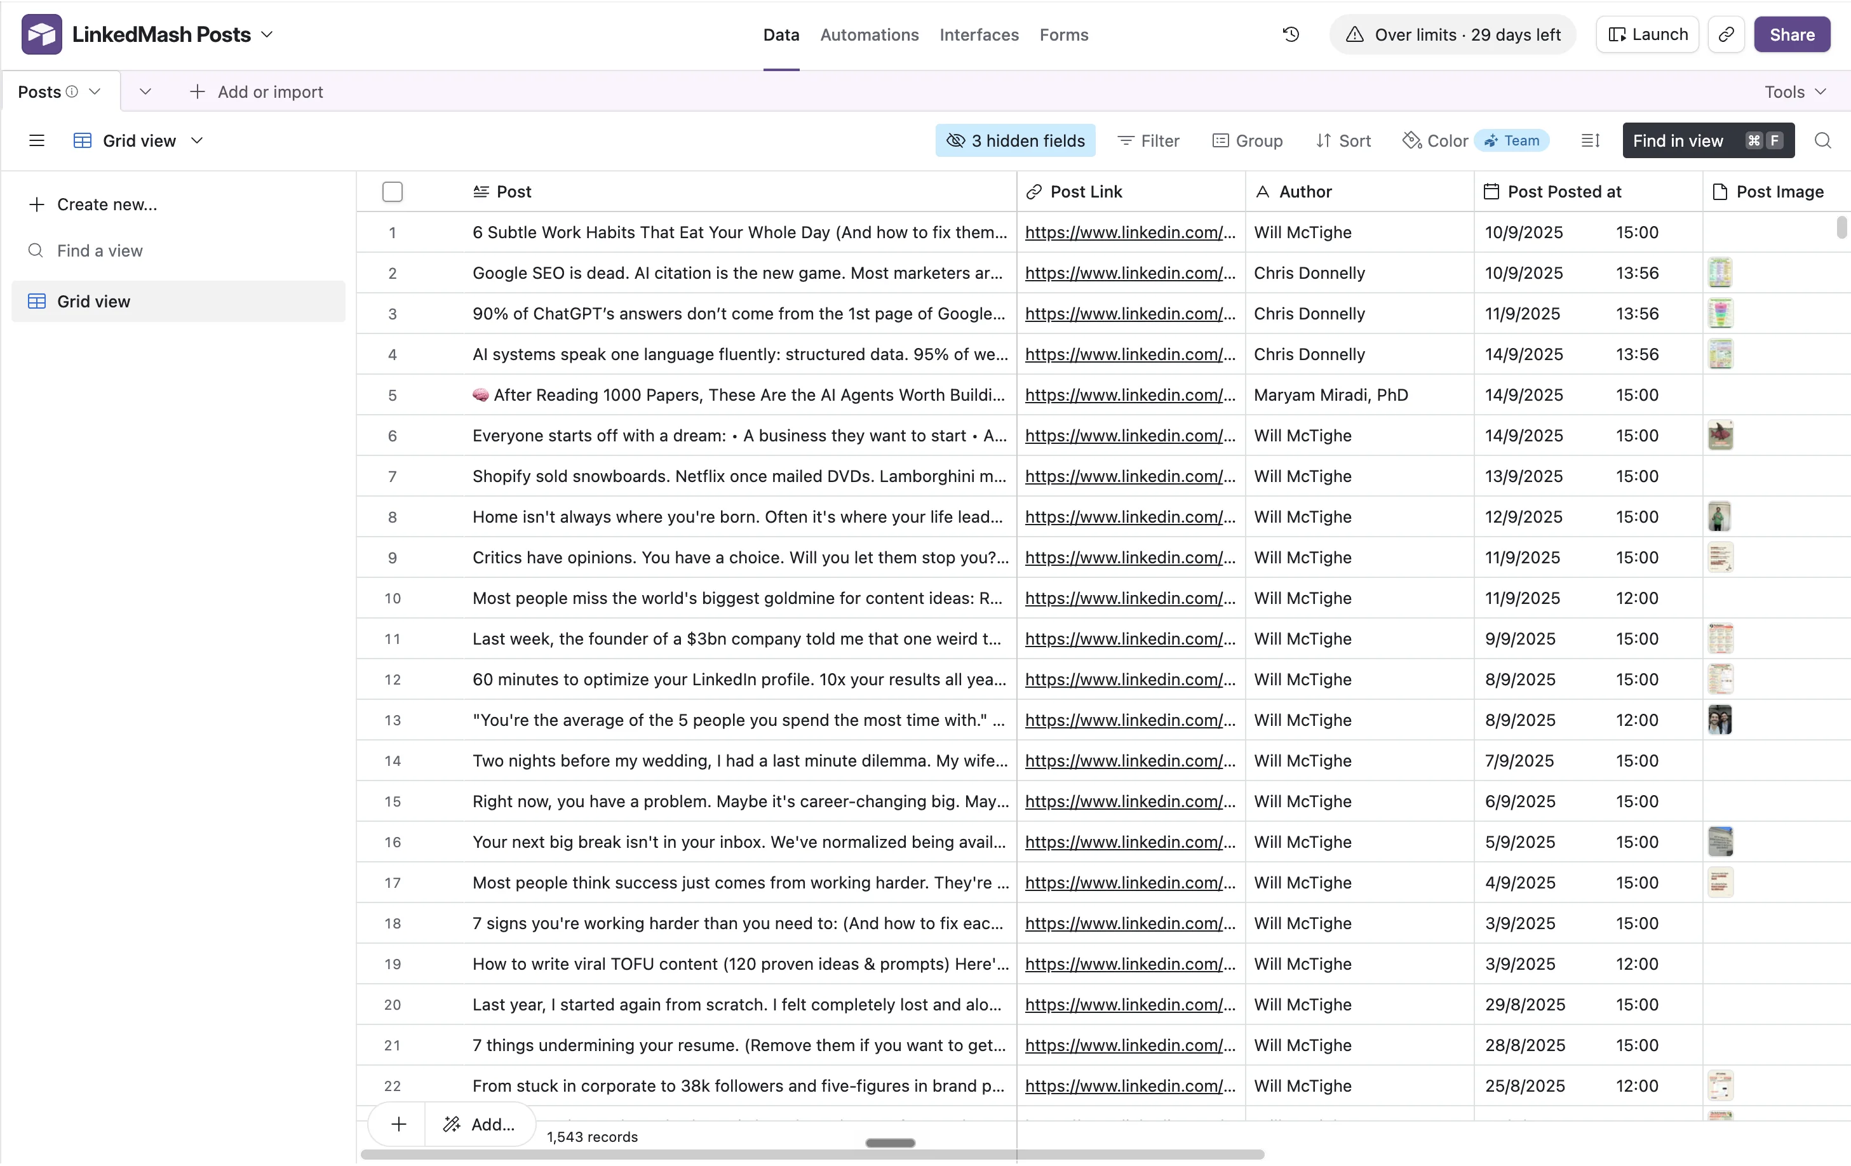Viewport: 1851px width, 1166px height.
Task: Open row 2 post image thumbnail
Action: click(1720, 273)
